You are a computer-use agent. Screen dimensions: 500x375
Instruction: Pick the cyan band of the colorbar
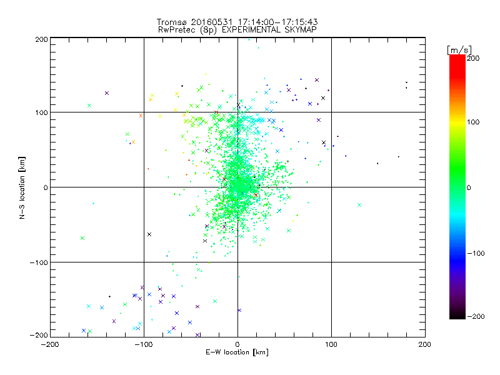[457, 217]
